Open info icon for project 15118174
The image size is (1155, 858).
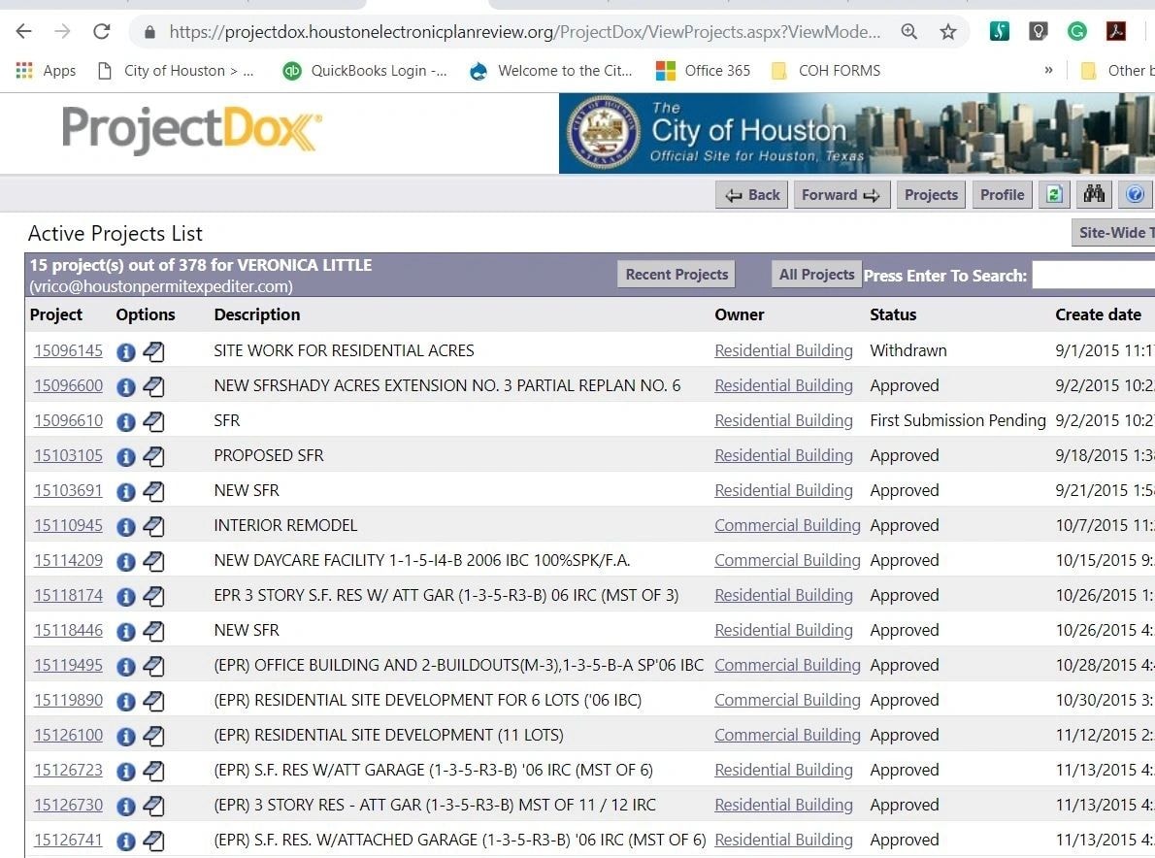pos(126,597)
